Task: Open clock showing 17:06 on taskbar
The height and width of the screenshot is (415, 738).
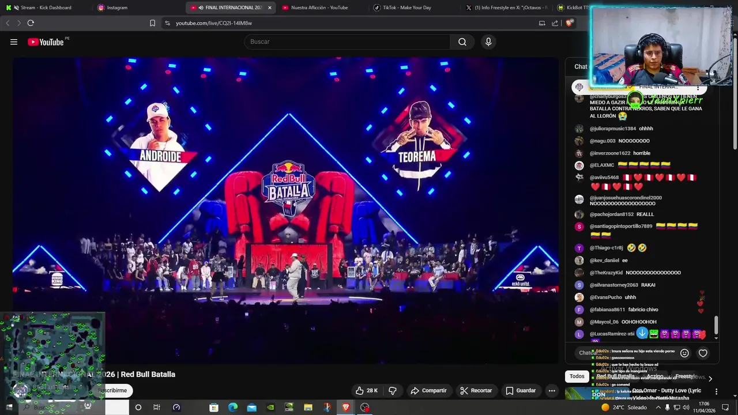Action: (703, 407)
